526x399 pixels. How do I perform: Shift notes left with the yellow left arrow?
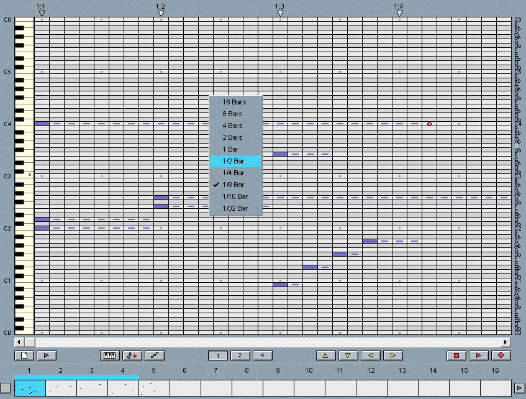tap(371, 355)
